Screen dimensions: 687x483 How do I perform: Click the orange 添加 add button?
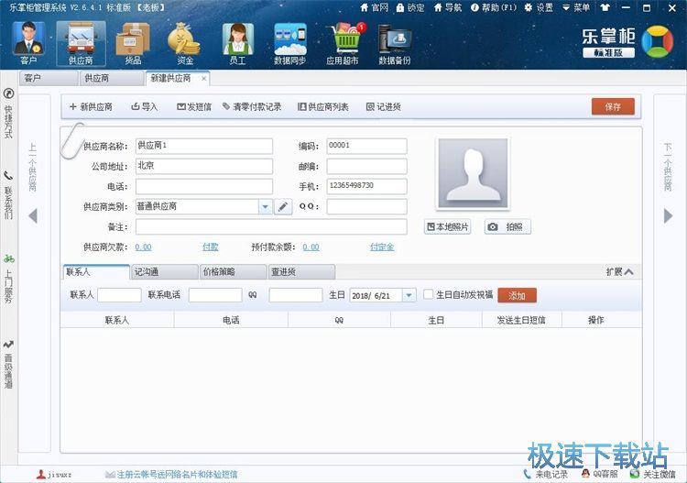coord(517,295)
